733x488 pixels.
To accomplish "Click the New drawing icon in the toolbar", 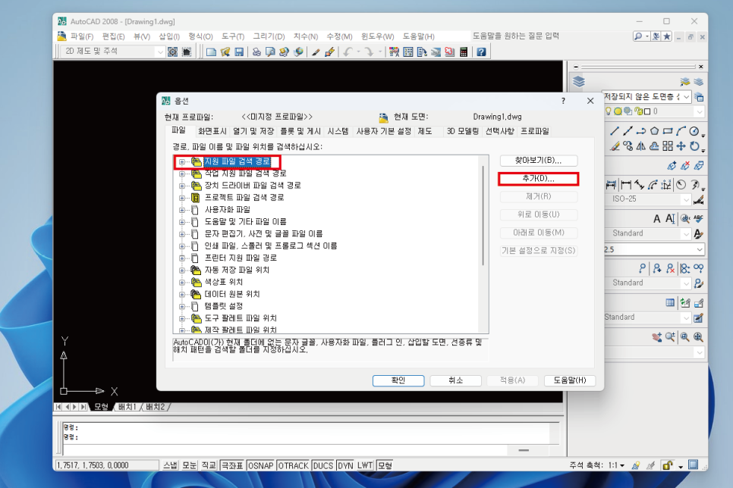I will point(211,52).
